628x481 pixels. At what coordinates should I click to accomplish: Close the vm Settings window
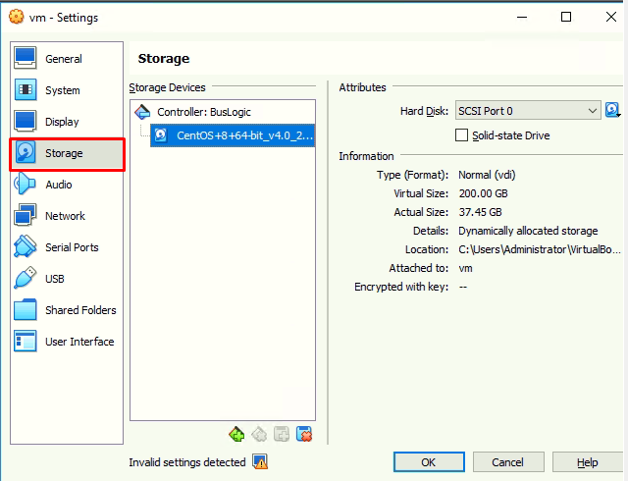tap(611, 17)
